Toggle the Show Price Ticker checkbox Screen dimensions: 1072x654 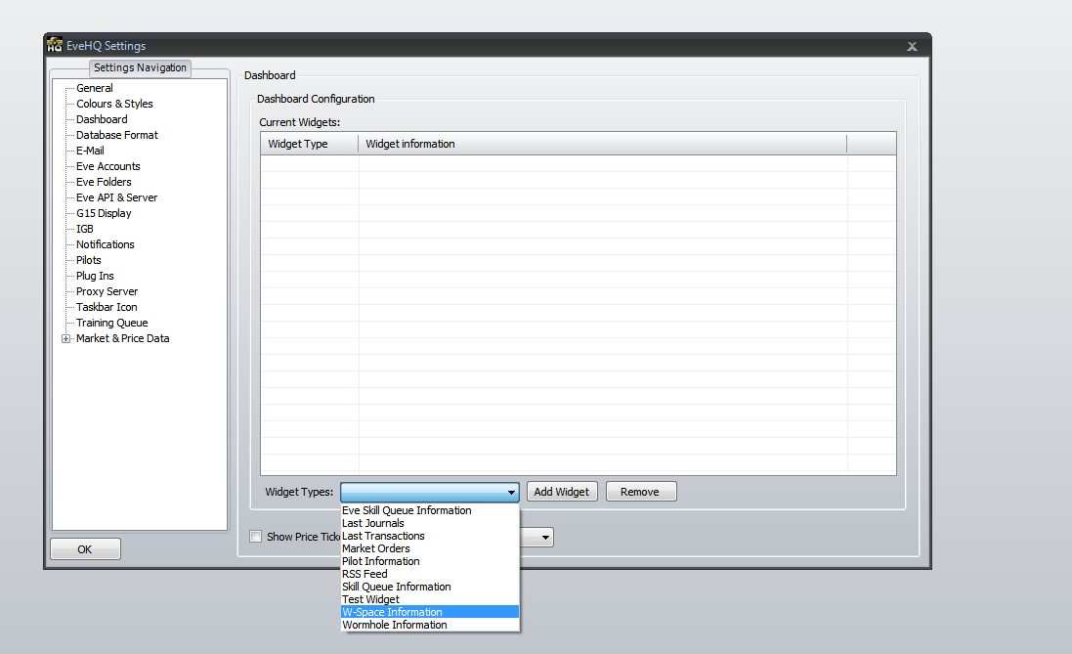pos(256,537)
